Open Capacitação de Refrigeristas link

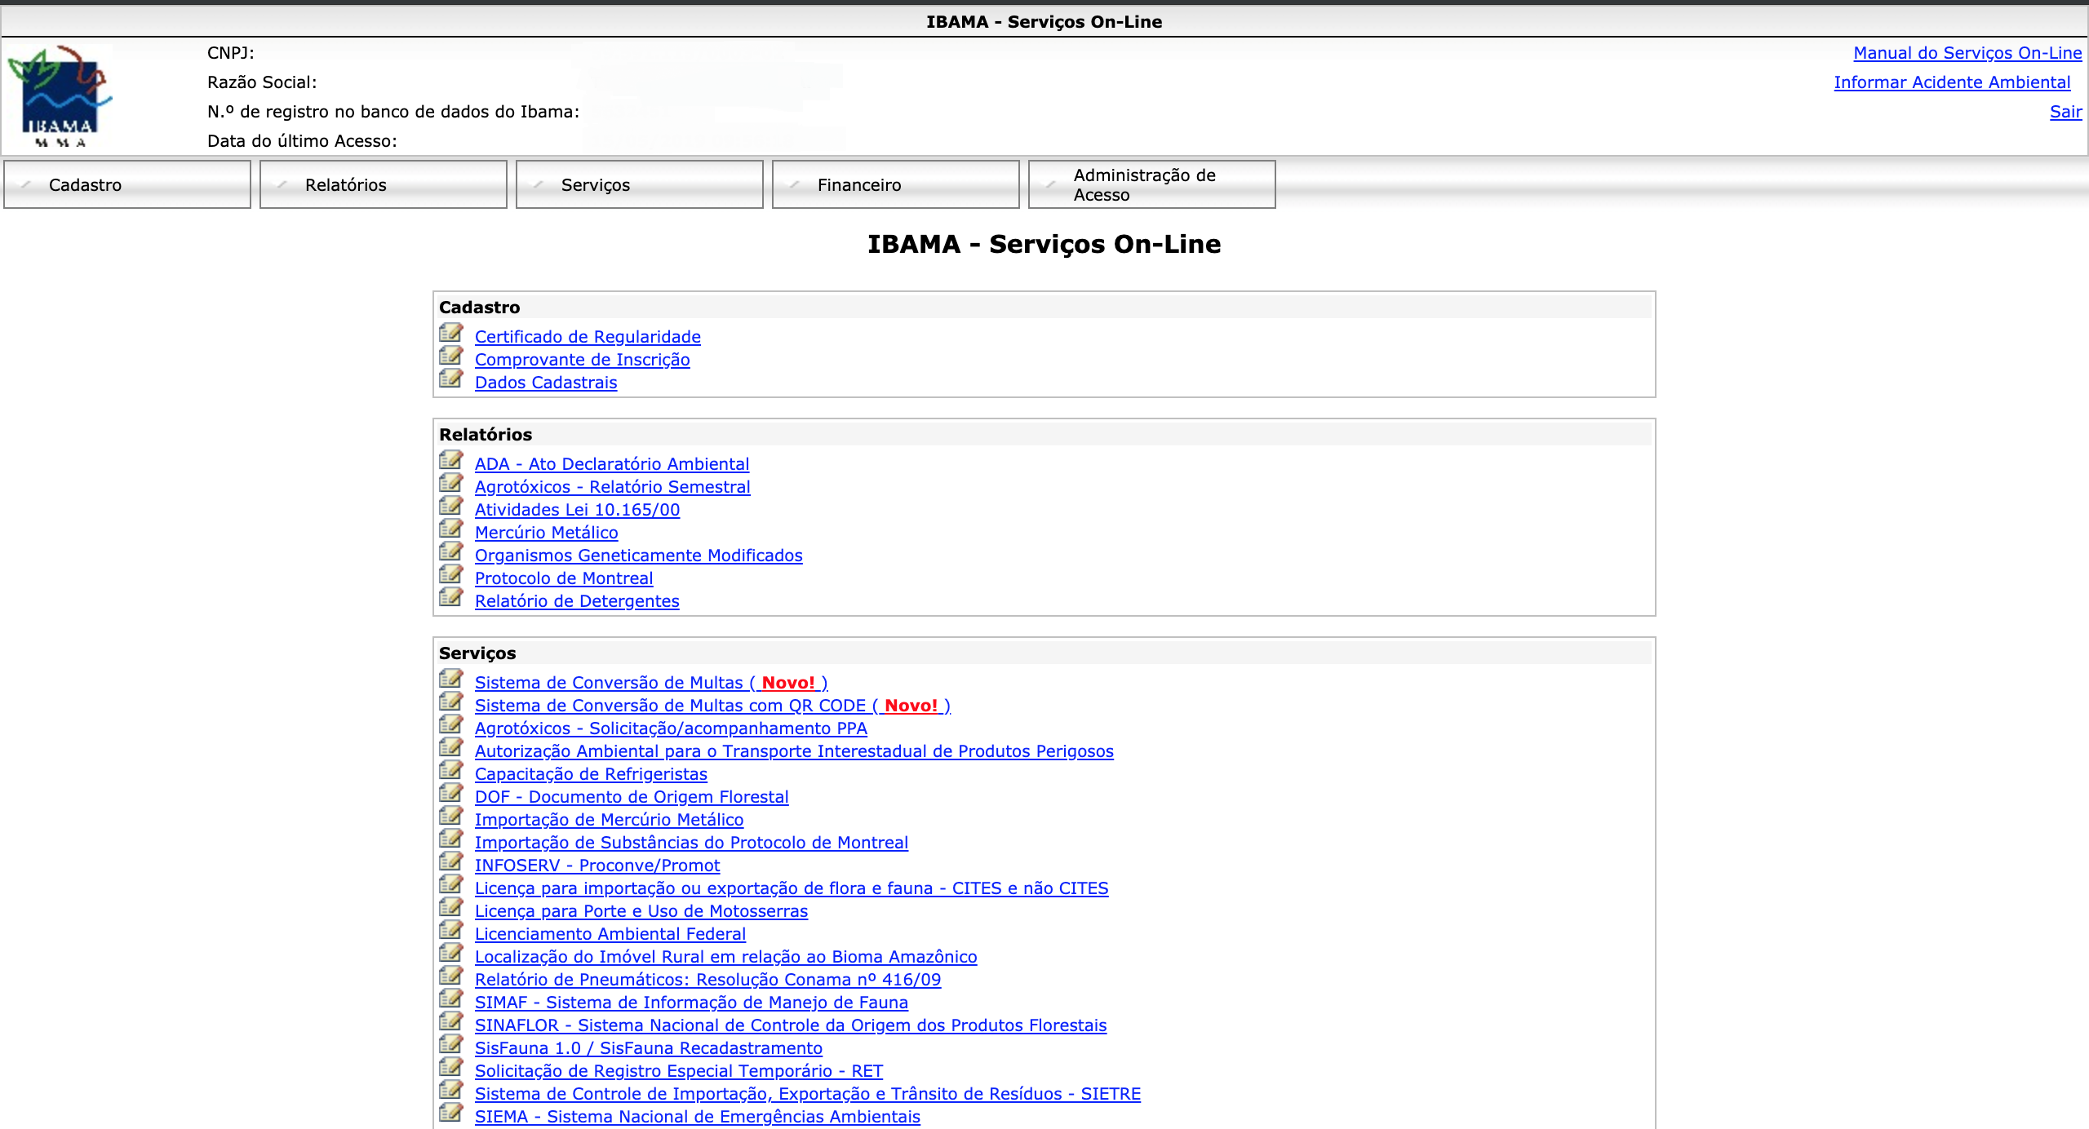pos(591,774)
